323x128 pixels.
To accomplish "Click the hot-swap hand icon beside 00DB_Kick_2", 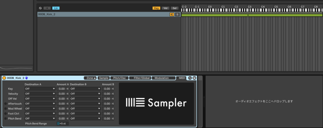I will tap(27, 78).
